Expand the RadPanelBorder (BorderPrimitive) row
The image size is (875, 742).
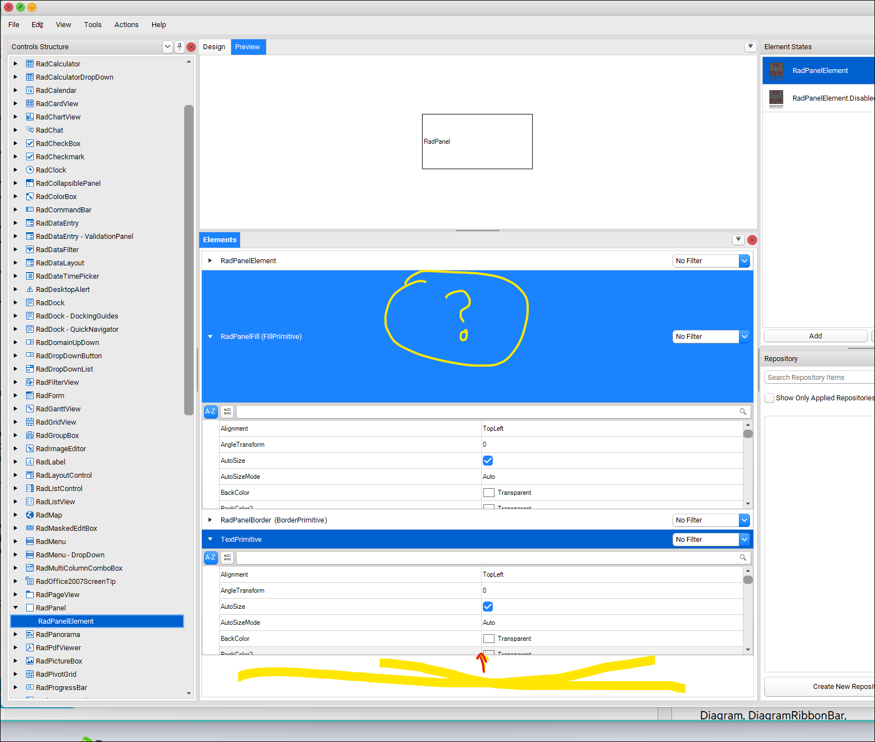(210, 520)
